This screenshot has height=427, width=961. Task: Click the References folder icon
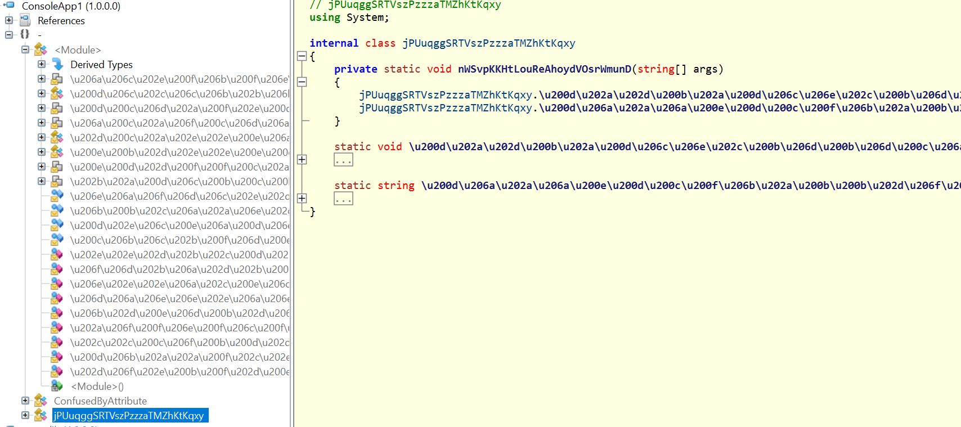[25, 21]
